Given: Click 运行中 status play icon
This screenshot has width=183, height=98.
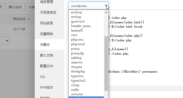Looking at the screenshot, I should pos(24,29).
